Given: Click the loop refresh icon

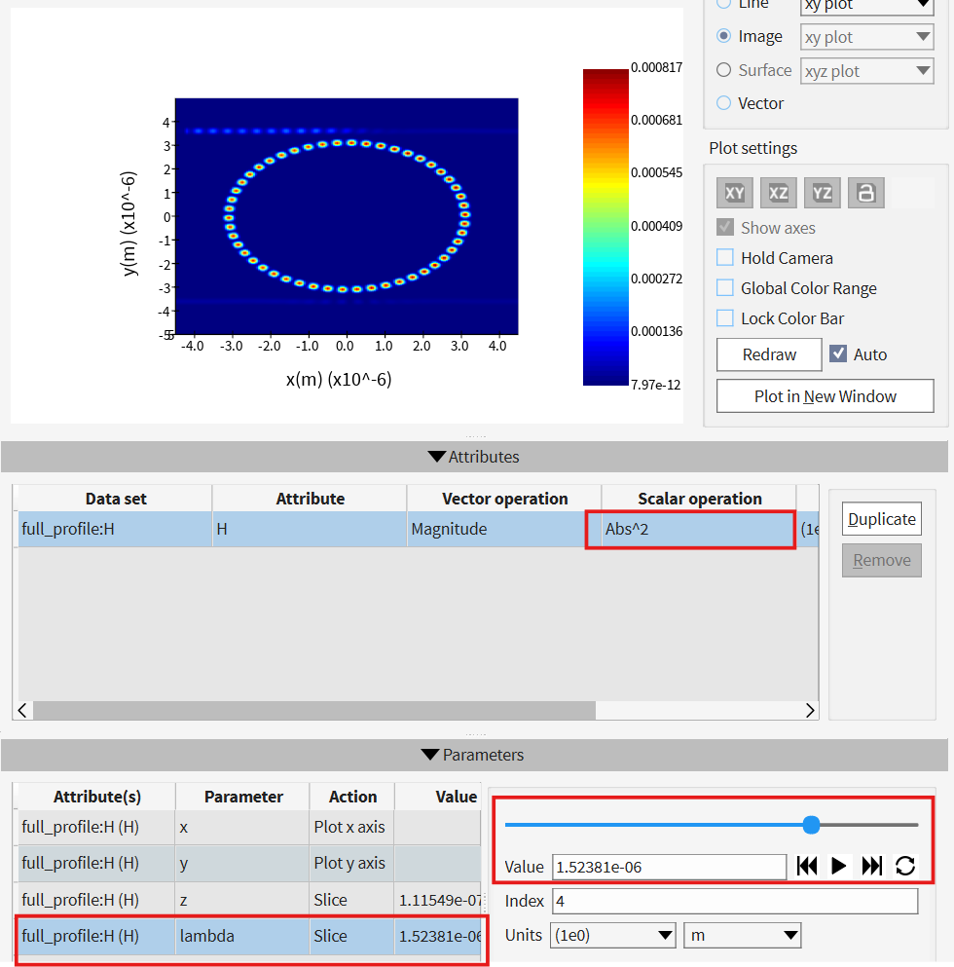Looking at the screenshot, I should [905, 866].
